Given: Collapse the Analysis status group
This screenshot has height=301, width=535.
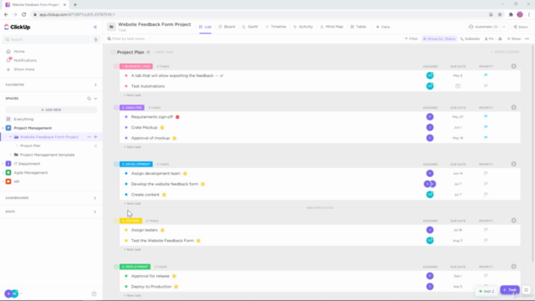Looking at the screenshot, I should (x=116, y=108).
